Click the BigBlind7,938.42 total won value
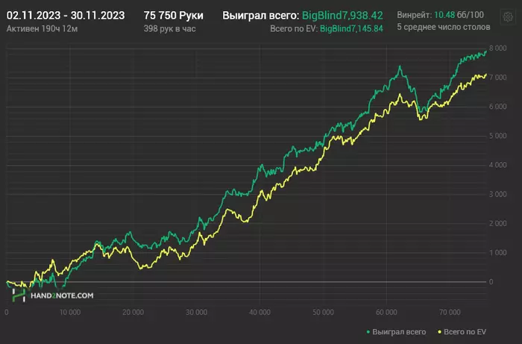The height and width of the screenshot is (344, 522). (342, 16)
